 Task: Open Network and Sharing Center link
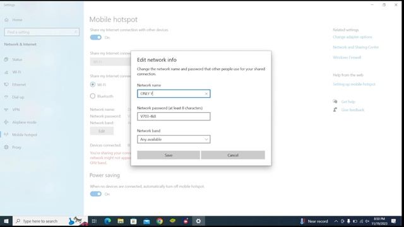coord(355,47)
